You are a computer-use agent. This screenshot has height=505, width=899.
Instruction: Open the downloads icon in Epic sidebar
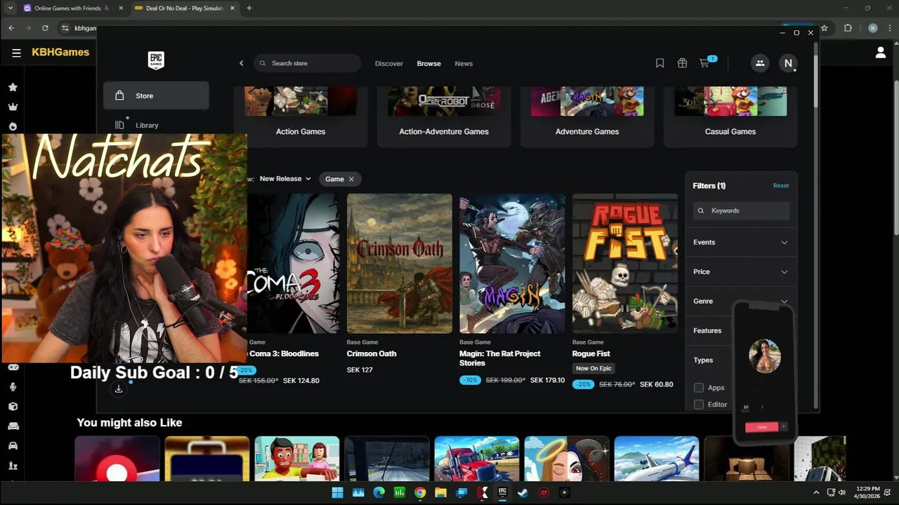pos(119,389)
